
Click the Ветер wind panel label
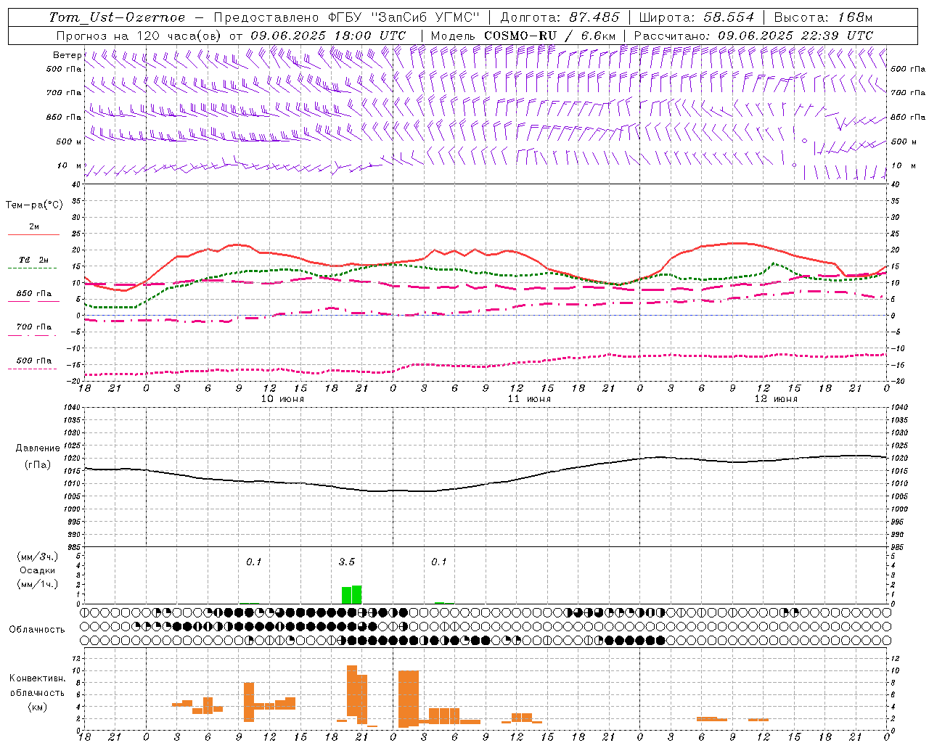pyautogui.click(x=67, y=55)
